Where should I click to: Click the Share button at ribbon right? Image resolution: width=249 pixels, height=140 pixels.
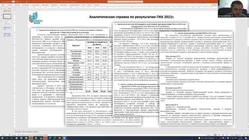[214, 5]
